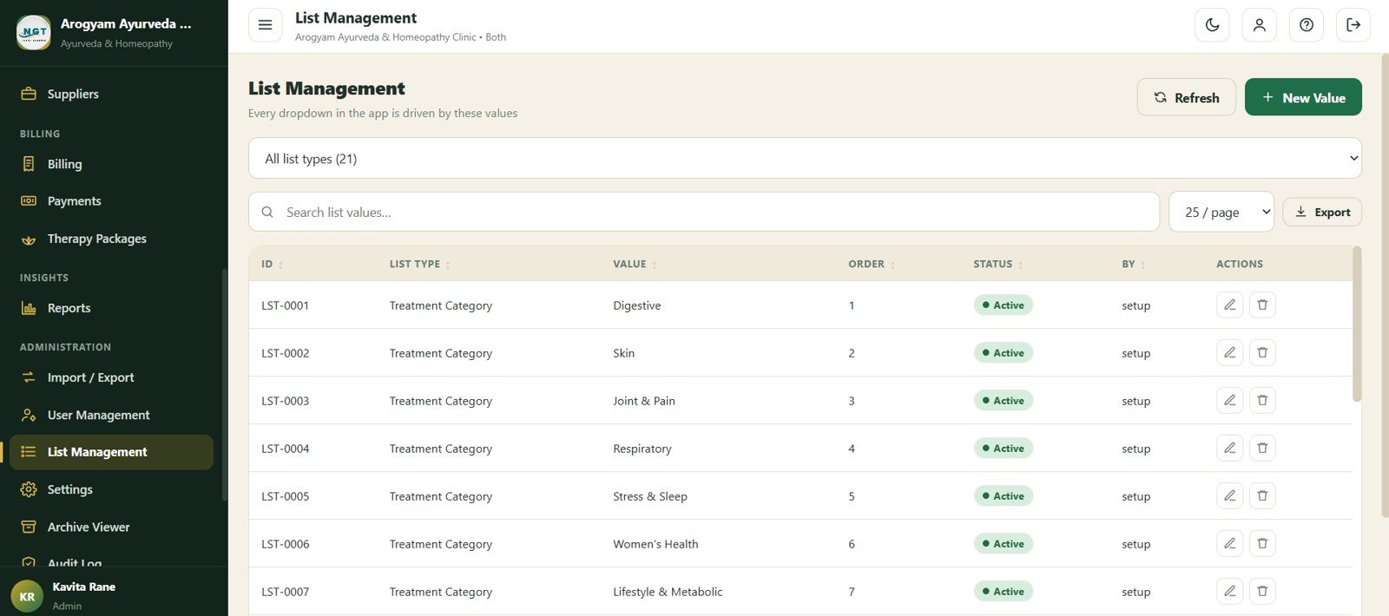Sort by List Type column
This screenshot has height=616, width=1389.
(419, 264)
